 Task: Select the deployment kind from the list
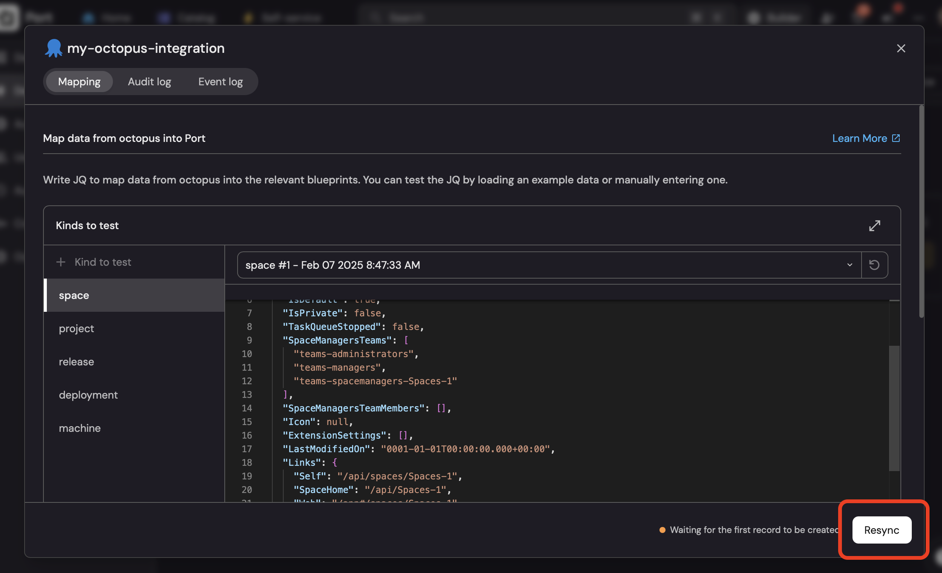88,394
